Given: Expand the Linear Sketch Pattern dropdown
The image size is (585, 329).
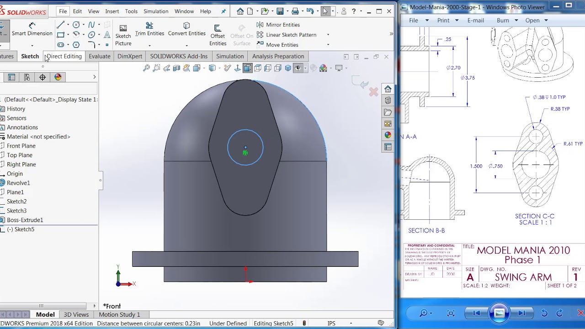Looking at the screenshot, I should point(328,35).
